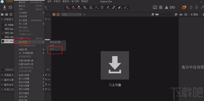Enable the A3 300dpi recipe checkbox

tap(3, 25)
